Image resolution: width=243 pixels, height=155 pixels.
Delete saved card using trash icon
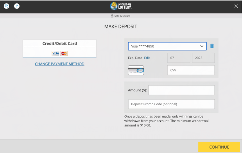pos(212,46)
